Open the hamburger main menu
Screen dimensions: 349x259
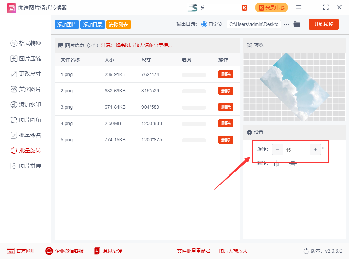[x=299, y=7]
